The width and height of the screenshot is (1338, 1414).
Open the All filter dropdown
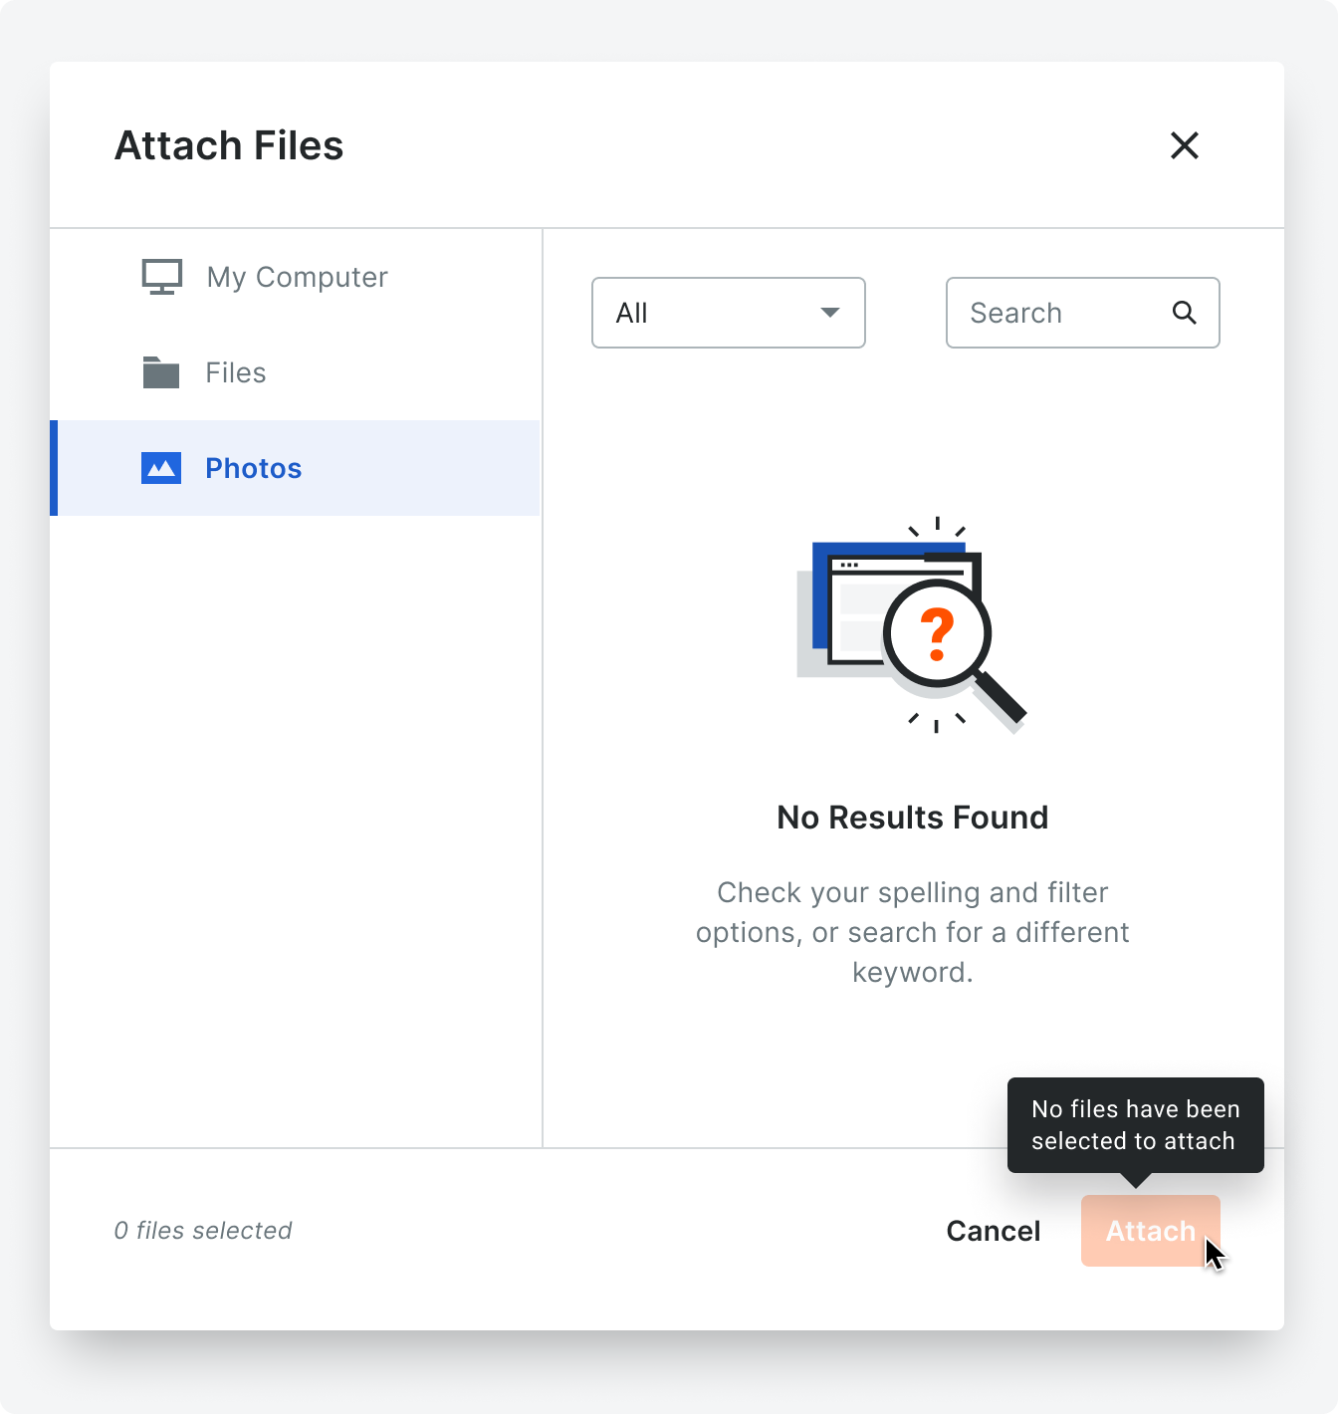[729, 313]
